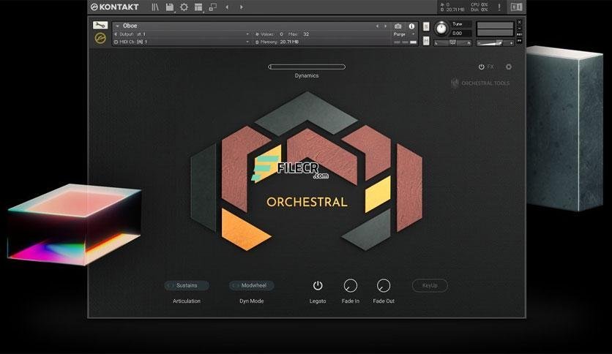
Task: Open the Kontakt library browser
Action: click(x=155, y=7)
